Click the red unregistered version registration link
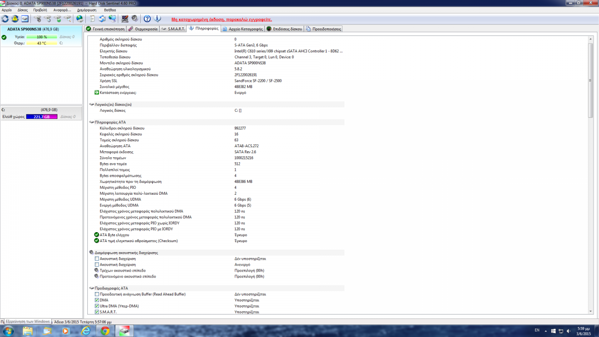This screenshot has height=337, width=599. coord(222,19)
